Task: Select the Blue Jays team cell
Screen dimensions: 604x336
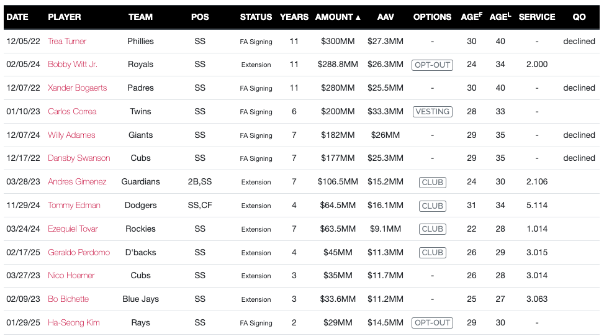Action: point(140,299)
